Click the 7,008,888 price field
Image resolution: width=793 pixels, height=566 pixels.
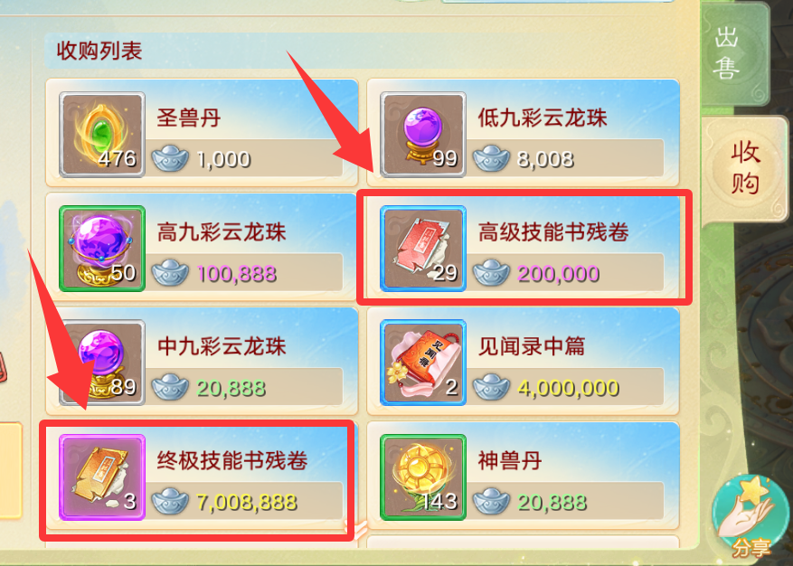click(x=246, y=502)
